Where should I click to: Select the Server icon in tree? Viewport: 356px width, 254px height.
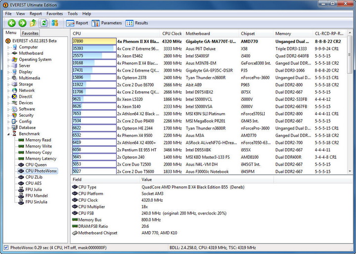pyautogui.click(x=14, y=66)
